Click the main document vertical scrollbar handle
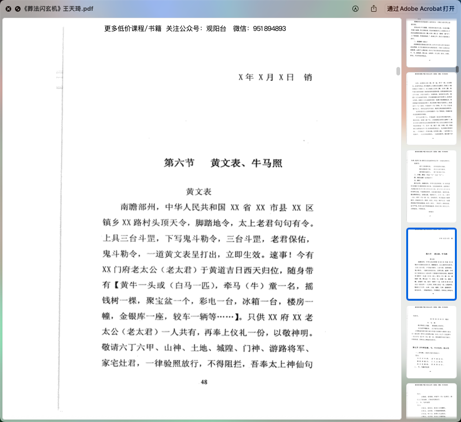The width and height of the screenshot is (461, 422). (398, 71)
